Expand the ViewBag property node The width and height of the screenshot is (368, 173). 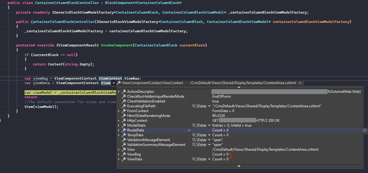tap(119, 154)
